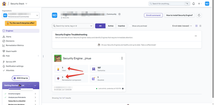Click the Community plan badge
This screenshot has width=214, height=105.
(112, 14)
